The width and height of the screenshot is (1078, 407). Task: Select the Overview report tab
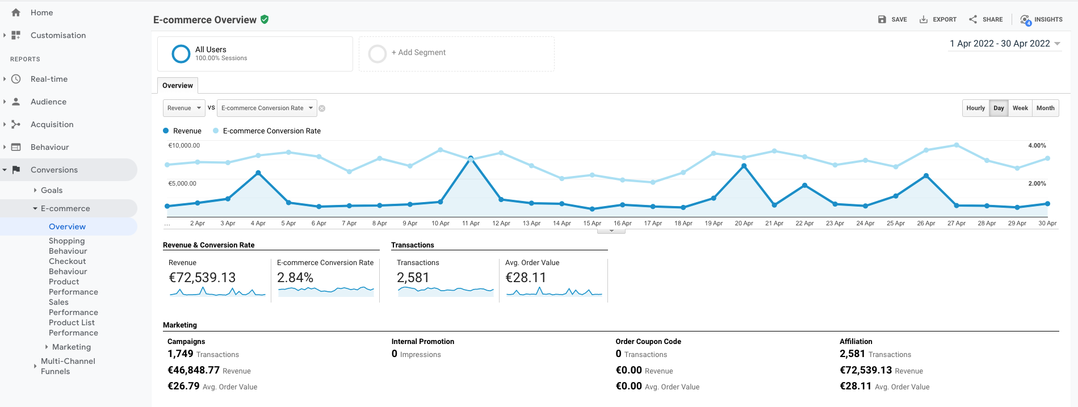[178, 86]
